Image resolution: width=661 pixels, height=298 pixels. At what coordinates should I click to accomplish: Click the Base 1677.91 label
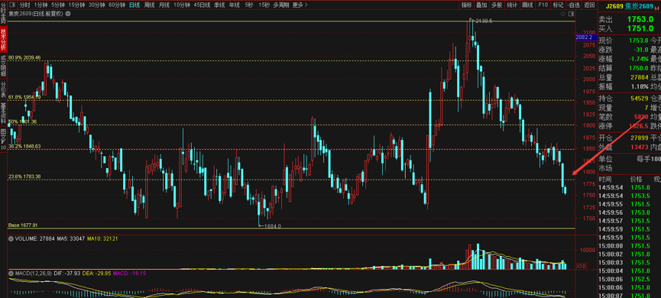click(23, 225)
